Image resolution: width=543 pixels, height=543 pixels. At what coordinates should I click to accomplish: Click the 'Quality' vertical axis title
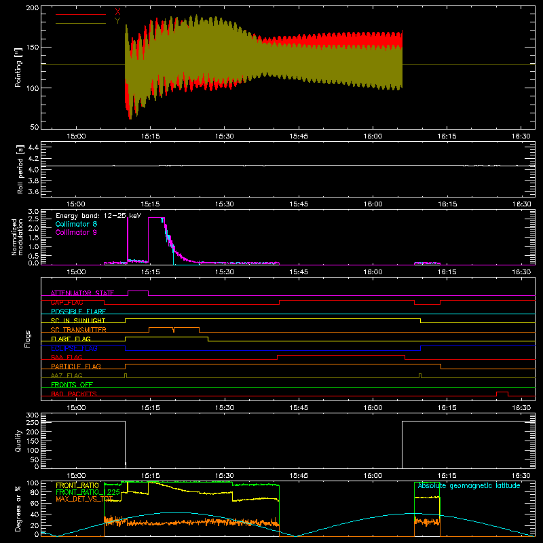pos(18,441)
